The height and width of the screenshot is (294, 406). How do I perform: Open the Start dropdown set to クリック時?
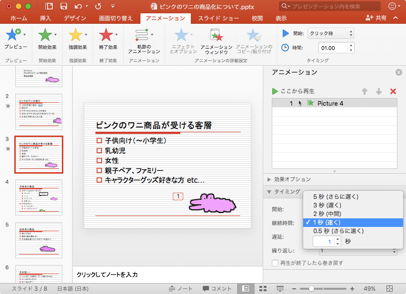331,33
